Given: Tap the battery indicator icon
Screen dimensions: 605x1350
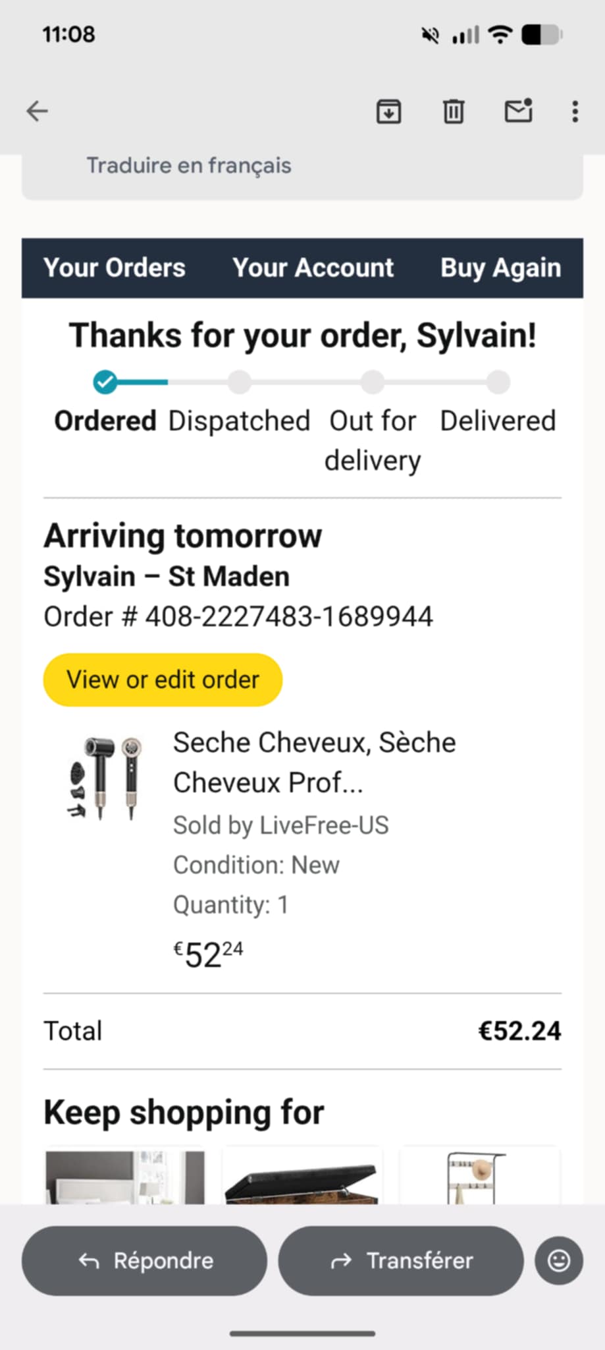Looking at the screenshot, I should [x=541, y=34].
